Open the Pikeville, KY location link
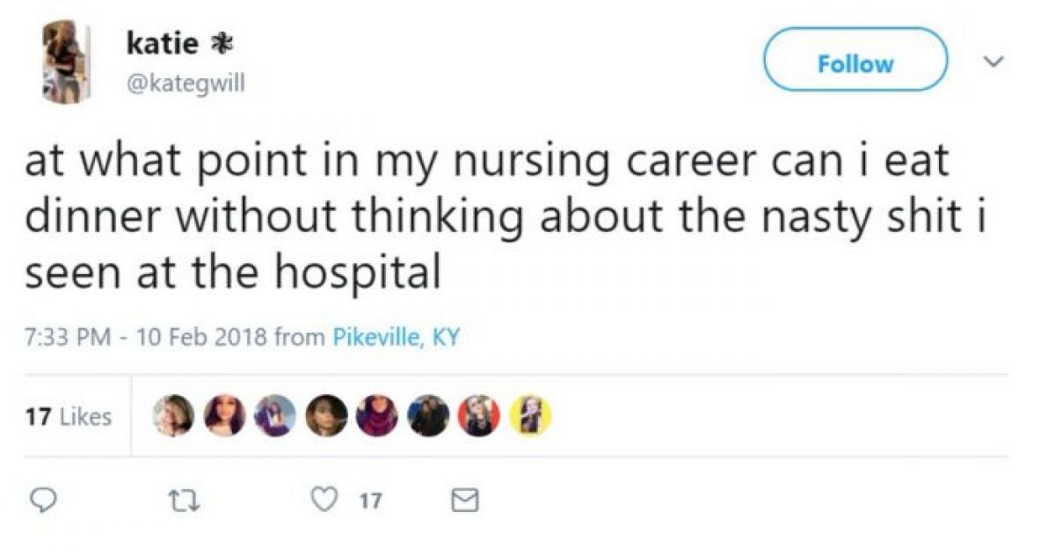The image size is (1055, 554). pyautogui.click(x=396, y=335)
